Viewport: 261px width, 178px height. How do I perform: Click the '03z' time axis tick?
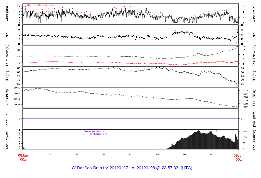pos(50,154)
